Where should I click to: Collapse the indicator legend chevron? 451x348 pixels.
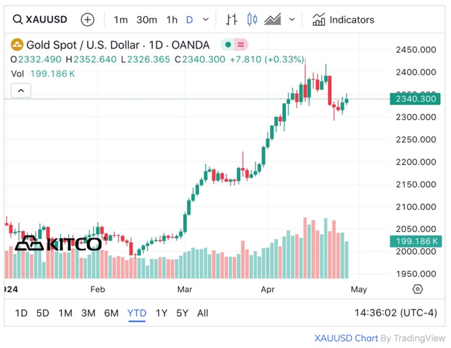[21, 91]
